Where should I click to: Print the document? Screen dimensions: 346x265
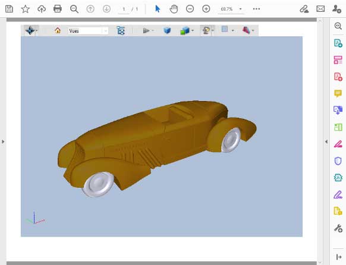(x=58, y=9)
